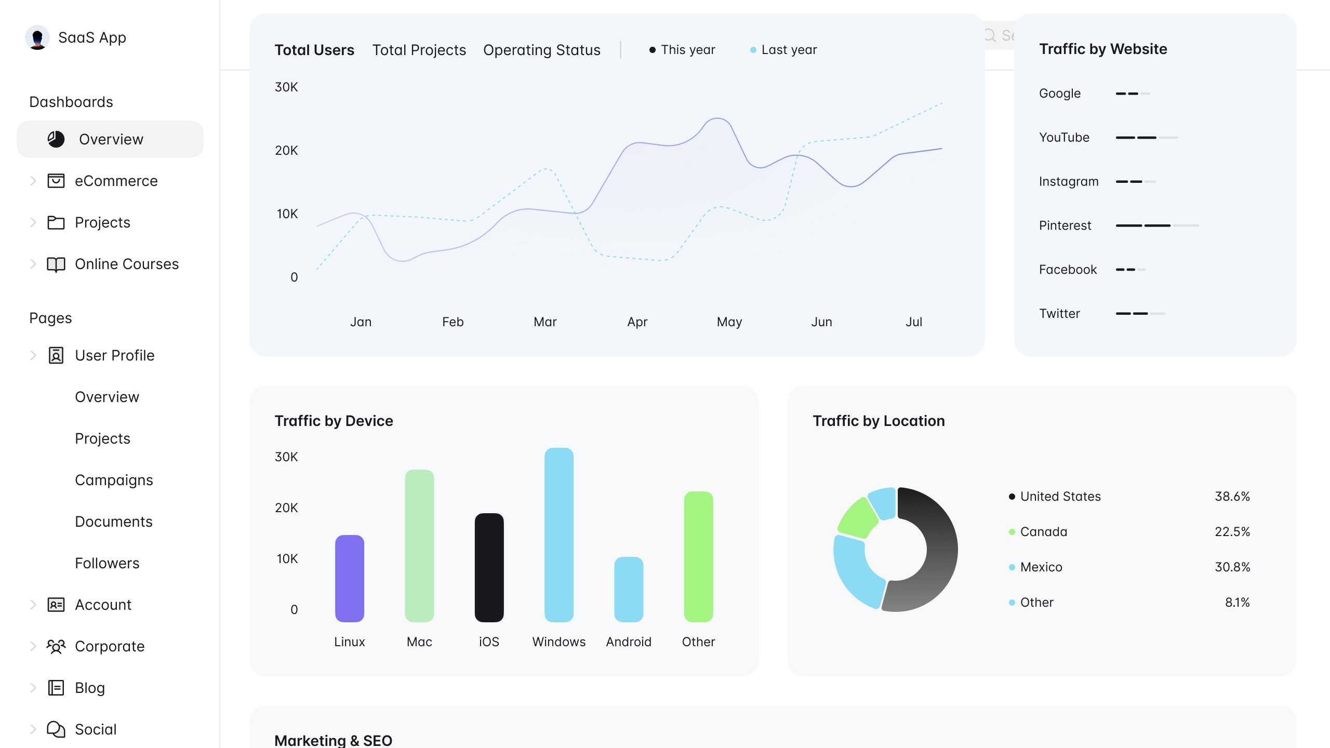Screen dimensions: 1330x748
Task: Open the Followers page link
Action: (x=107, y=563)
